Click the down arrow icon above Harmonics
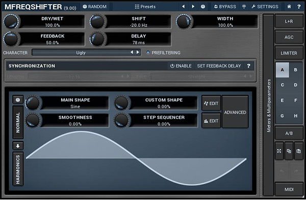Image resolution: width=306 pixels, height=200 pixels. 18,146
